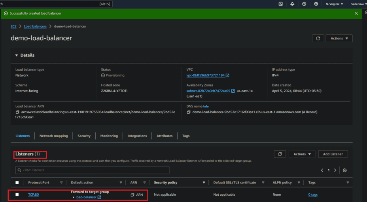This screenshot has width=367, height=202.
Task: Open the load balancer Actions dropdown
Action: pyautogui.click(x=339, y=38)
